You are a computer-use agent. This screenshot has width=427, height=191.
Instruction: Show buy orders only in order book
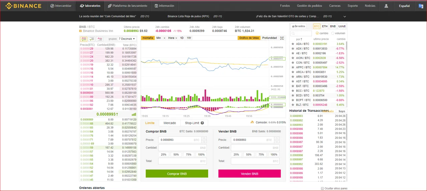(x=91, y=39)
